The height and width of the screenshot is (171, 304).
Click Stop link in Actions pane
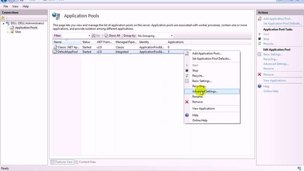tap(266, 39)
